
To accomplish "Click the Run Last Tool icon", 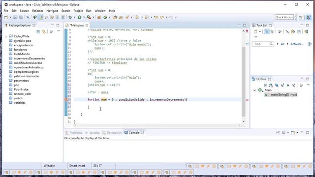I will [x=89, y=17].
